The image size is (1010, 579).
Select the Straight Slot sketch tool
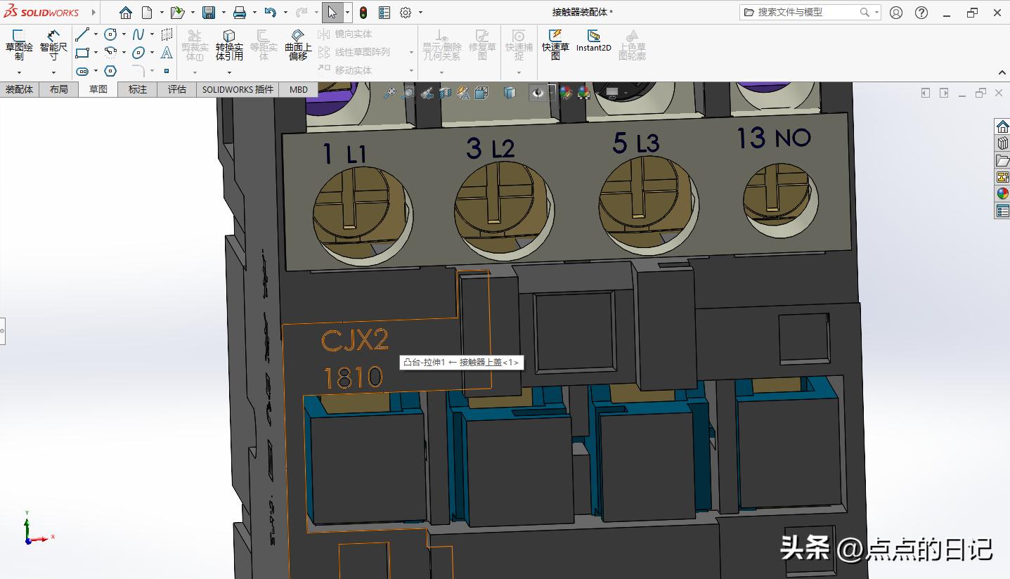pyautogui.click(x=82, y=71)
